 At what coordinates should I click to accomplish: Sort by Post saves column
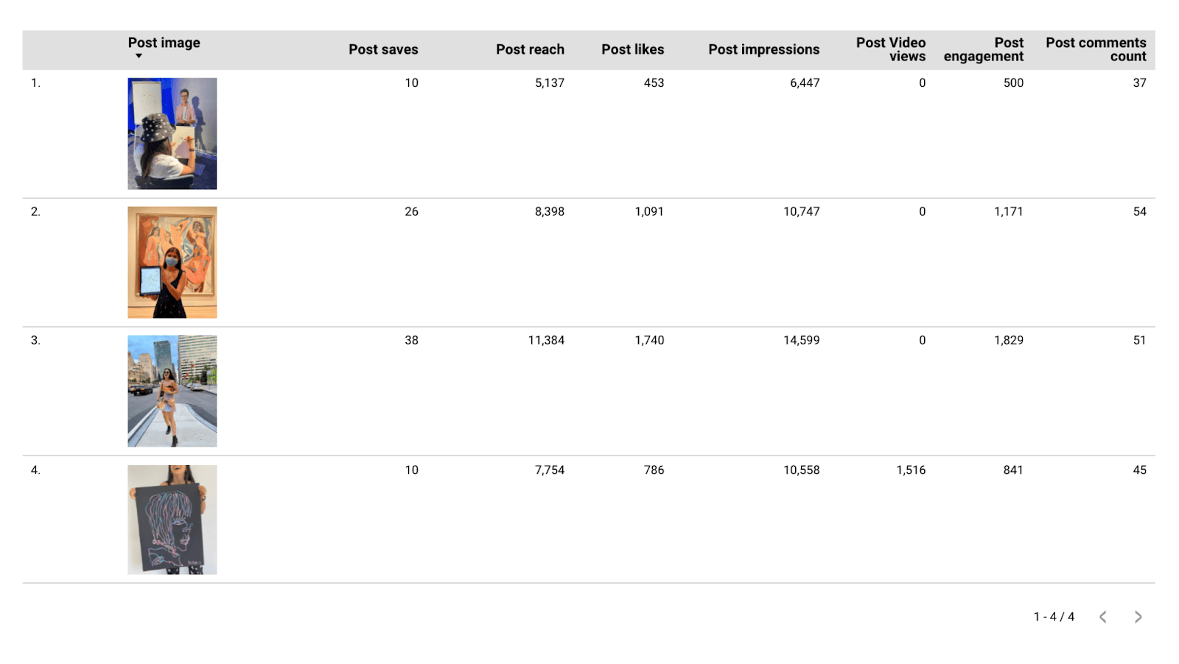[x=383, y=49]
